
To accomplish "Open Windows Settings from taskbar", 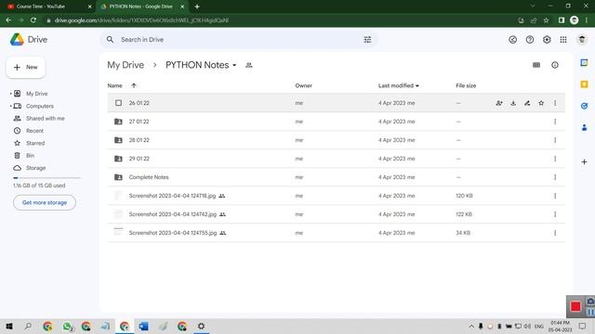I will click(201, 326).
